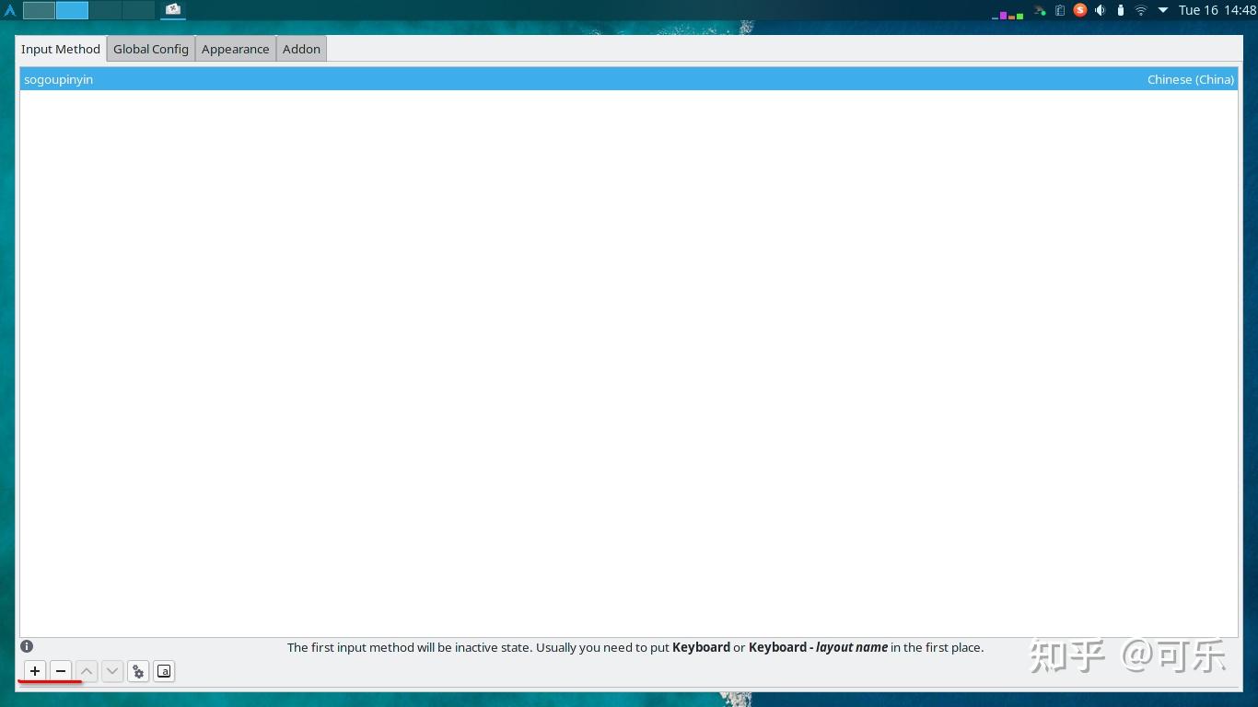Switch to the Addon tab
This screenshot has width=1258, height=707.
pyautogui.click(x=301, y=49)
